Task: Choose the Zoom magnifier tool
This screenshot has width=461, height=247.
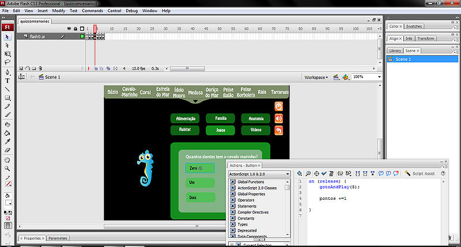Action: click(x=7, y=169)
